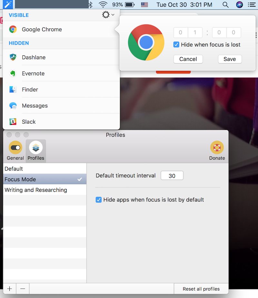The image size is (258, 298).
Task: Click Reset all profiles button
Action: 201,289
